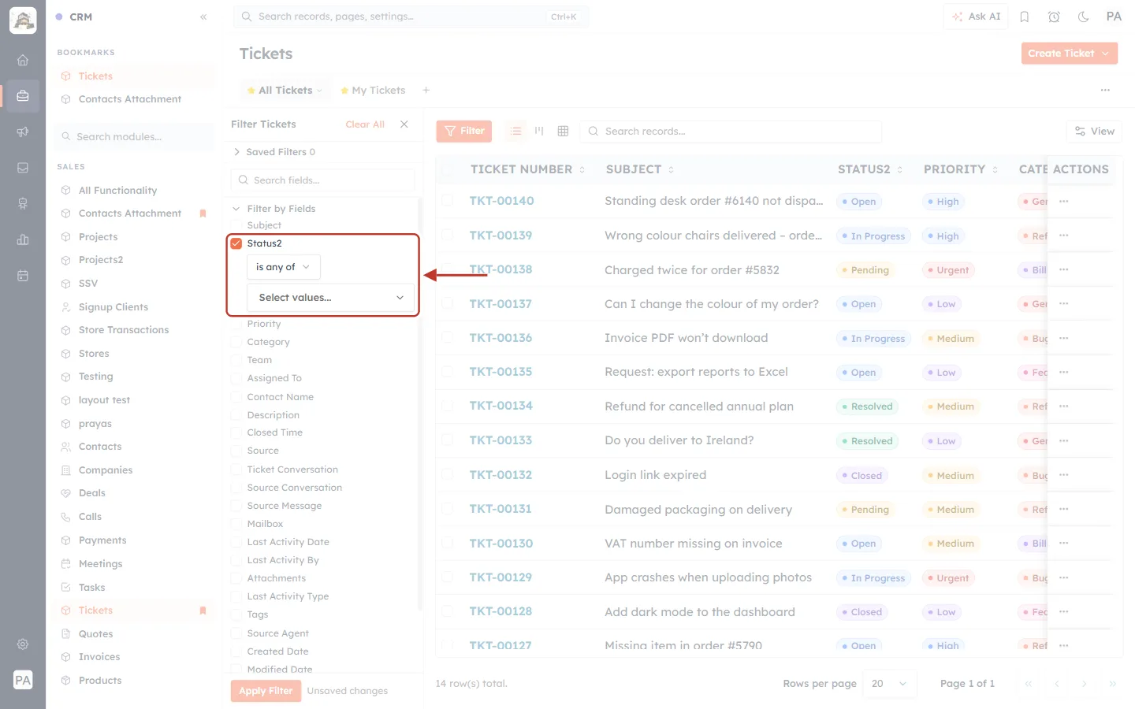Click the bookmark icon in top bar
The height and width of the screenshot is (709, 1135).
1025,17
